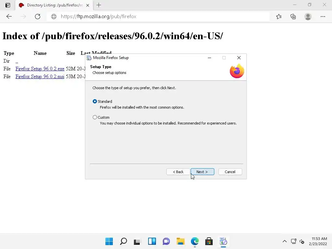Click the Firefox logo in setup header
The width and height of the screenshot is (332, 249).
coord(237,71)
